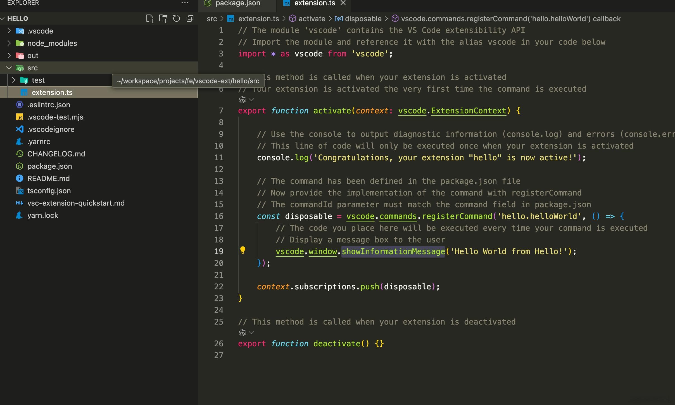Image resolution: width=675 pixels, height=405 pixels.
Task: Click the activate breadcrumb item
Action: point(312,19)
